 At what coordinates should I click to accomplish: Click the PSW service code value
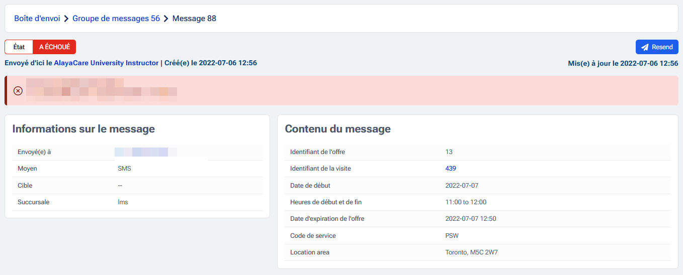point(452,236)
